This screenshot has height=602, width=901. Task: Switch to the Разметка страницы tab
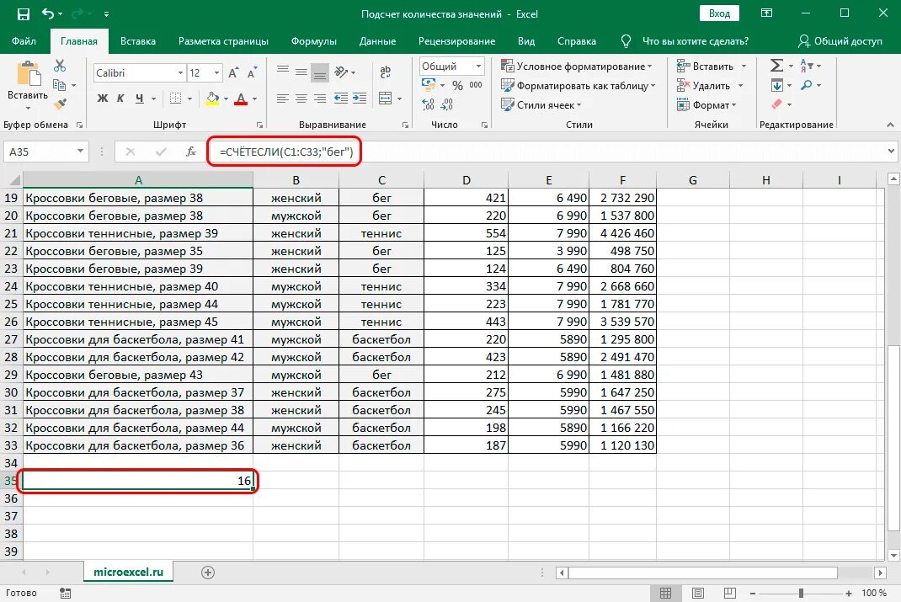click(223, 41)
